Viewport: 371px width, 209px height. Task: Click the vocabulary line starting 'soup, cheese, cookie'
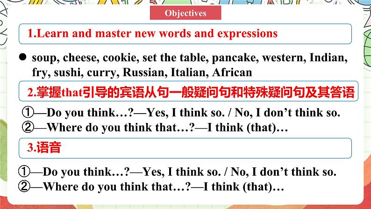[190, 58]
